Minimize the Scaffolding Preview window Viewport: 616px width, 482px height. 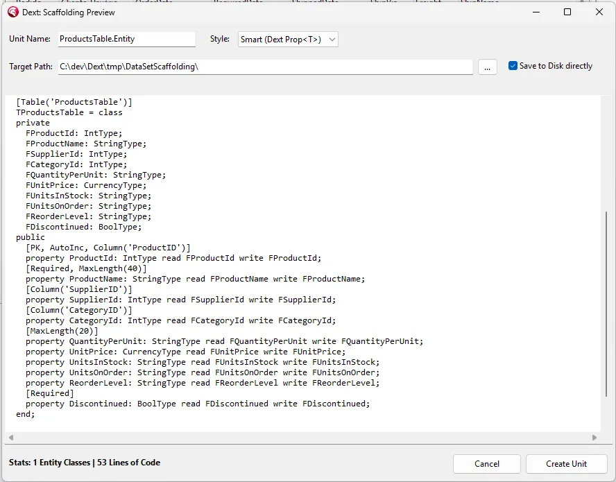(536, 12)
